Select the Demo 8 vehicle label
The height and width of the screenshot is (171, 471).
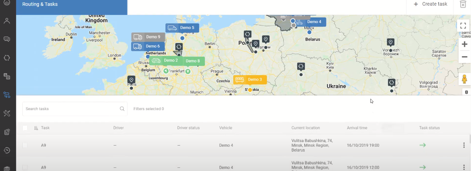[193, 61]
